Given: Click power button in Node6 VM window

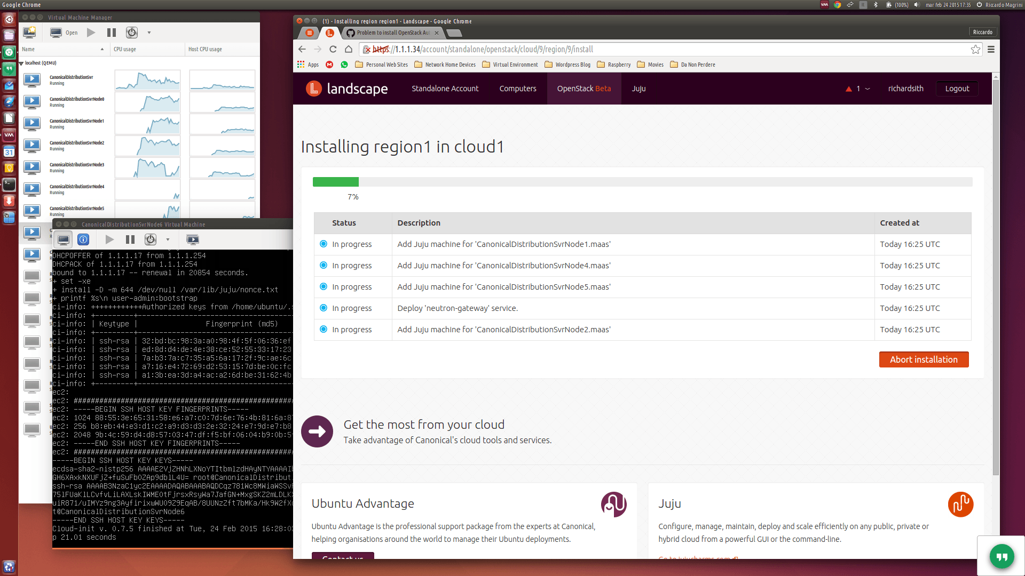Looking at the screenshot, I should click(151, 239).
